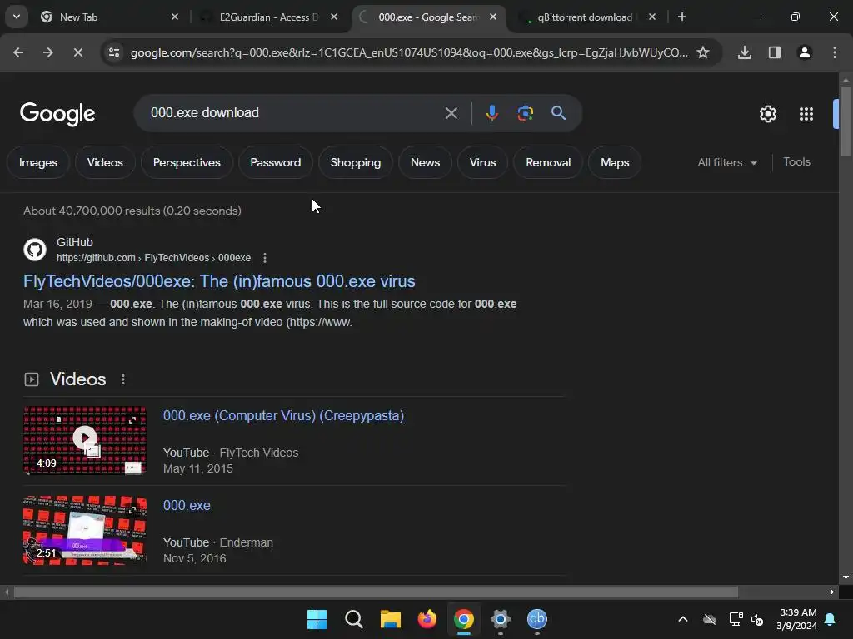The height and width of the screenshot is (639, 853).
Task: Open 000.exe (Computer Virus) (Creepypasta) link
Action: 283,416
